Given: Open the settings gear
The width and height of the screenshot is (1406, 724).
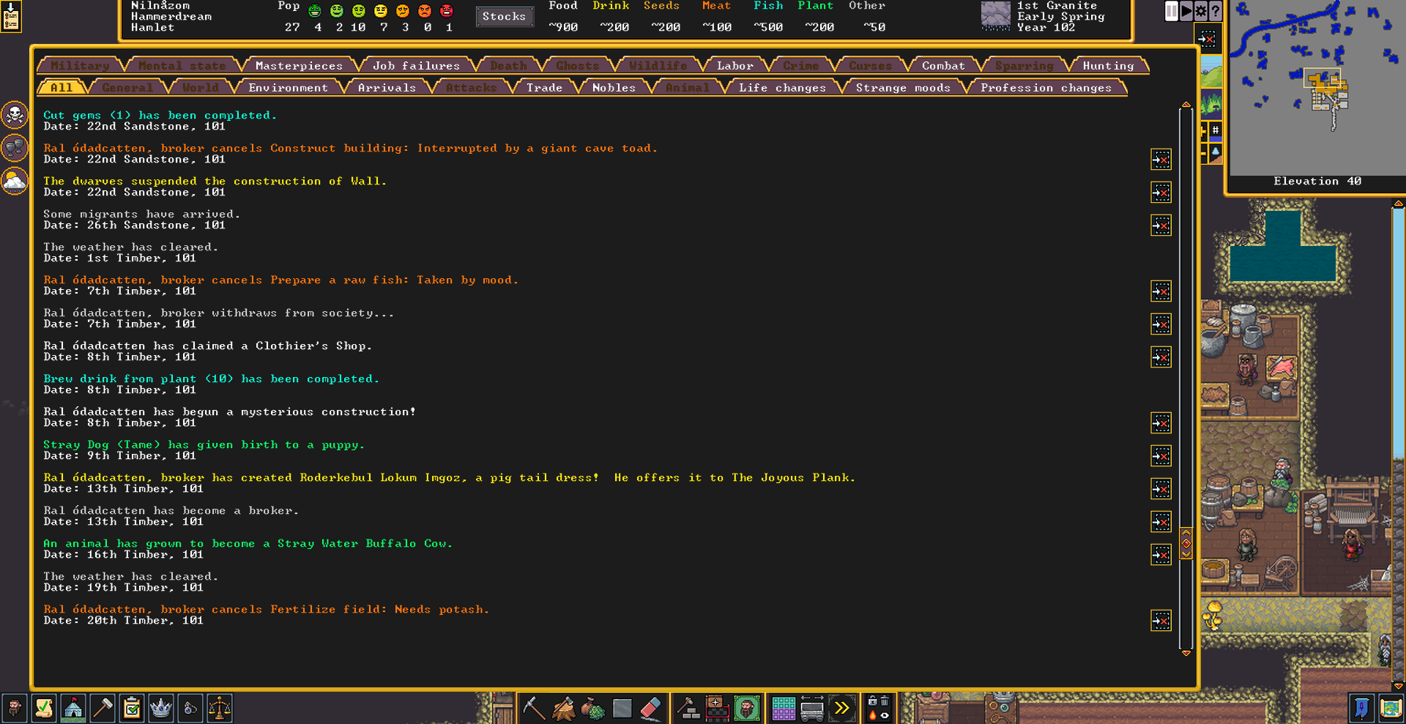Looking at the screenshot, I should [1201, 11].
